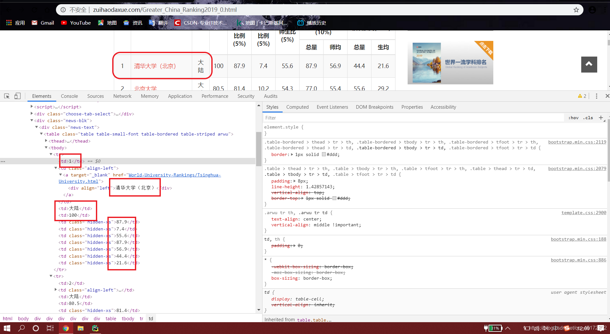This screenshot has height=334, width=610.
Task: Open the Gmail bookmark
Action: click(43, 23)
